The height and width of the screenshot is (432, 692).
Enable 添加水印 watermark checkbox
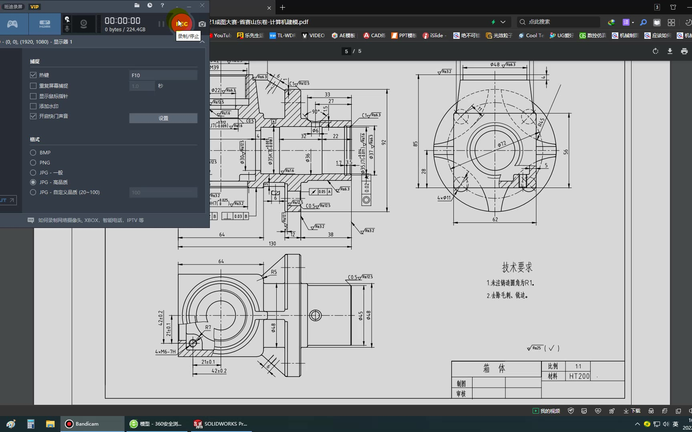pyautogui.click(x=33, y=106)
